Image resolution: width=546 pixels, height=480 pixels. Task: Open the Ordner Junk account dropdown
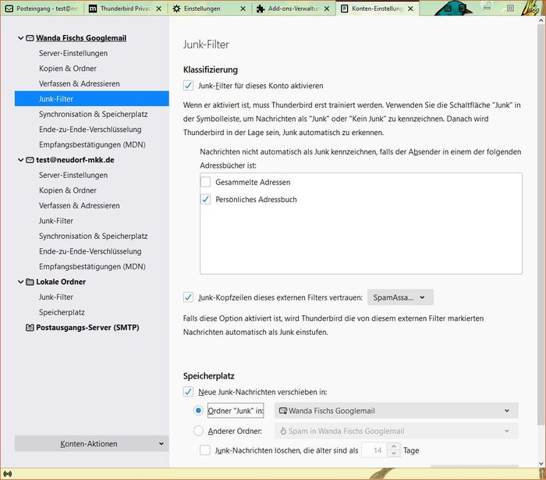(396, 411)
